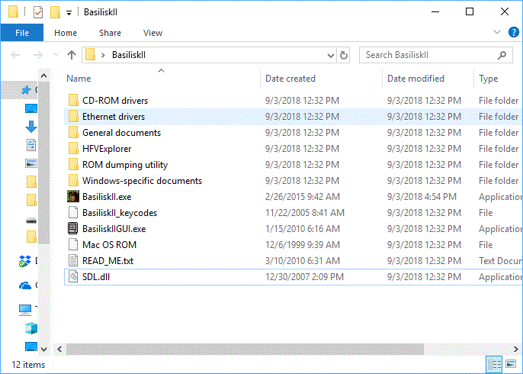Open the Customize Quick Access Toolbar dropdown
Viewport: 523px width, 374px height.
point(69,13)
